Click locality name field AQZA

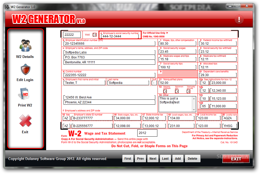(230, 118)
